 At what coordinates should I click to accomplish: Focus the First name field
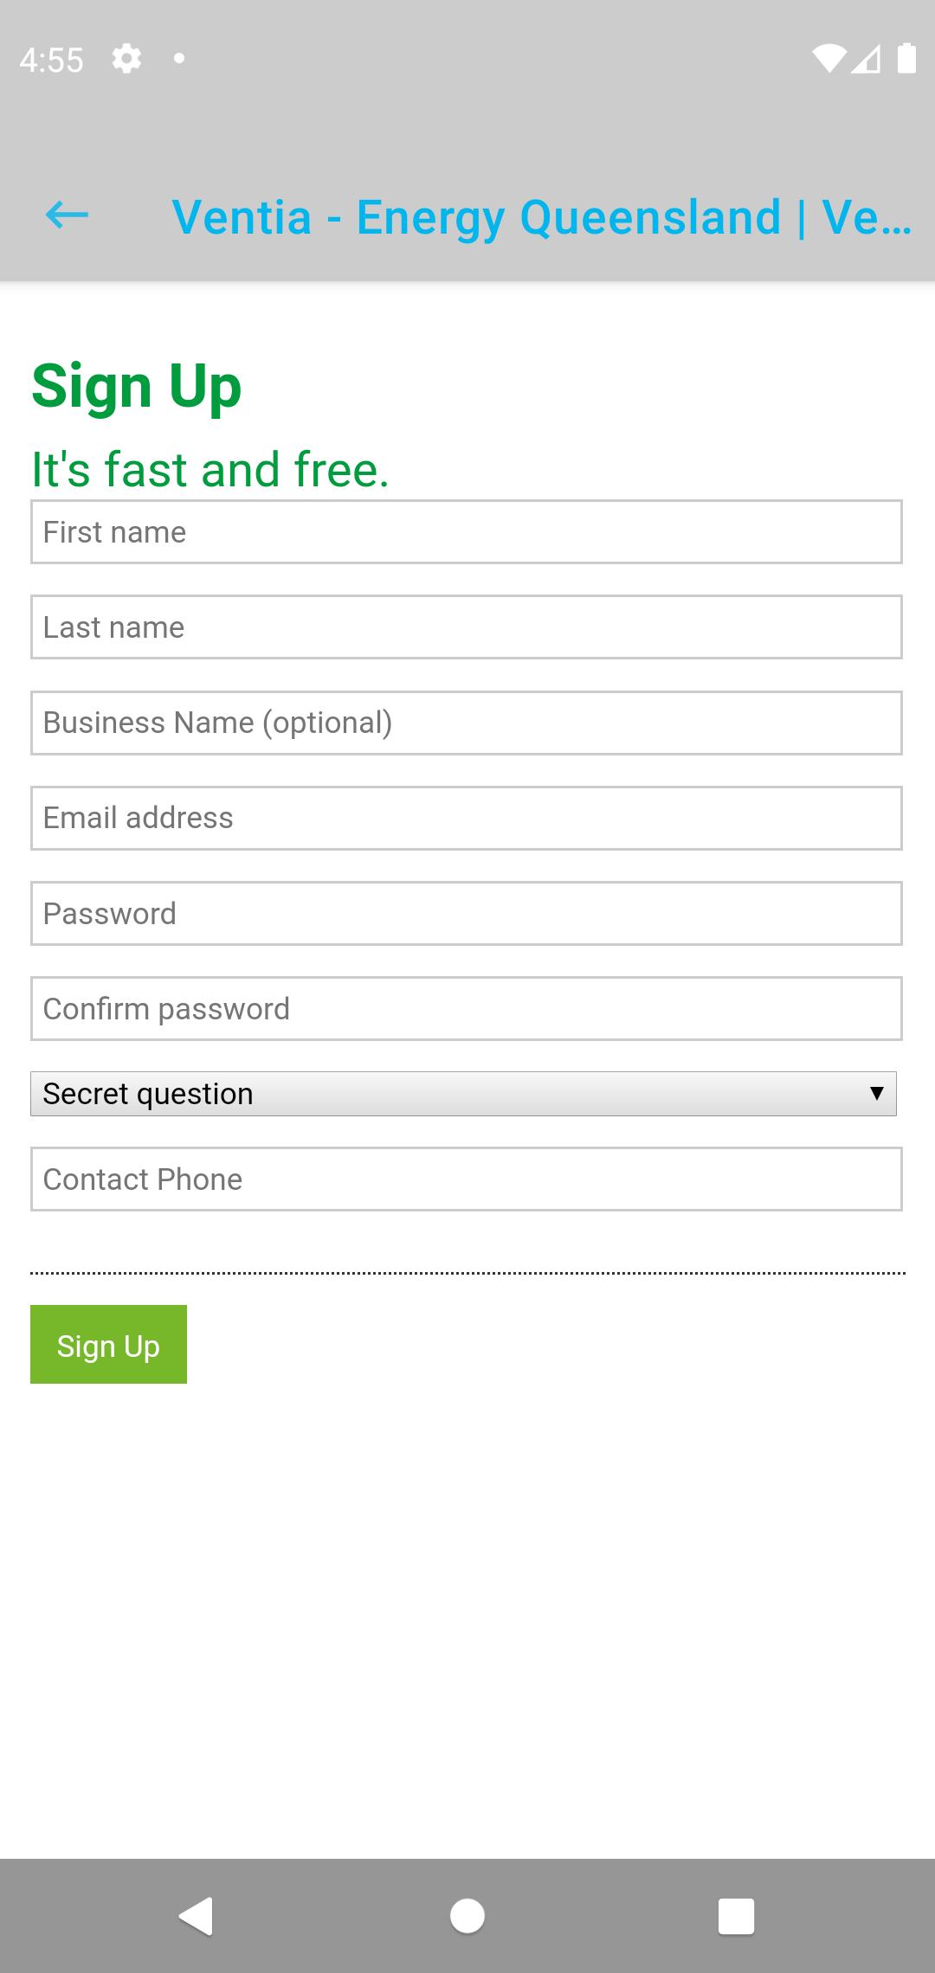tap(467, 532)
